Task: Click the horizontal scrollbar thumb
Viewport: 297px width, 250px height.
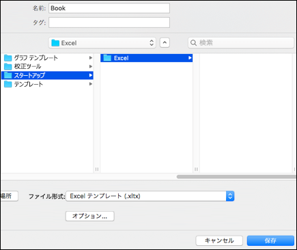Action: tap(236, 177)
